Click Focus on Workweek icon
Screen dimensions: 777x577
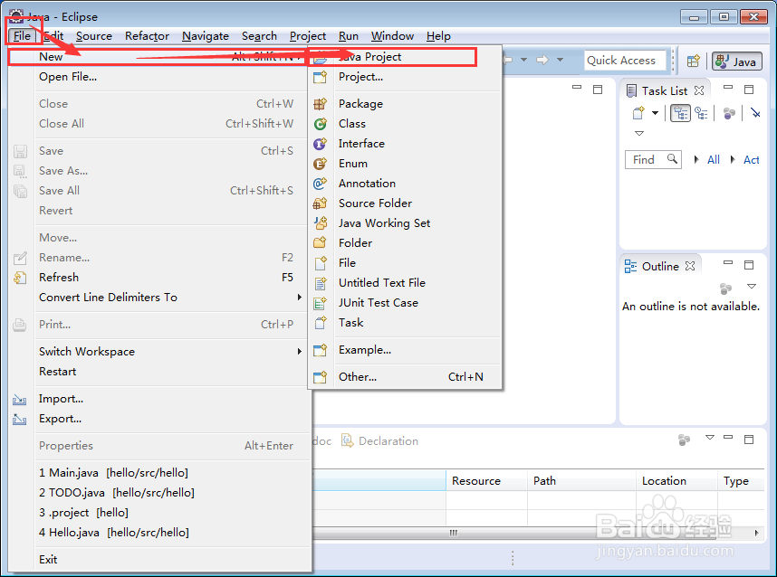(728, 113)
